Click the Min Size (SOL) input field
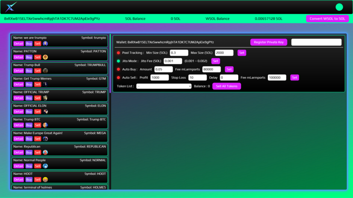 coord(179,53)
